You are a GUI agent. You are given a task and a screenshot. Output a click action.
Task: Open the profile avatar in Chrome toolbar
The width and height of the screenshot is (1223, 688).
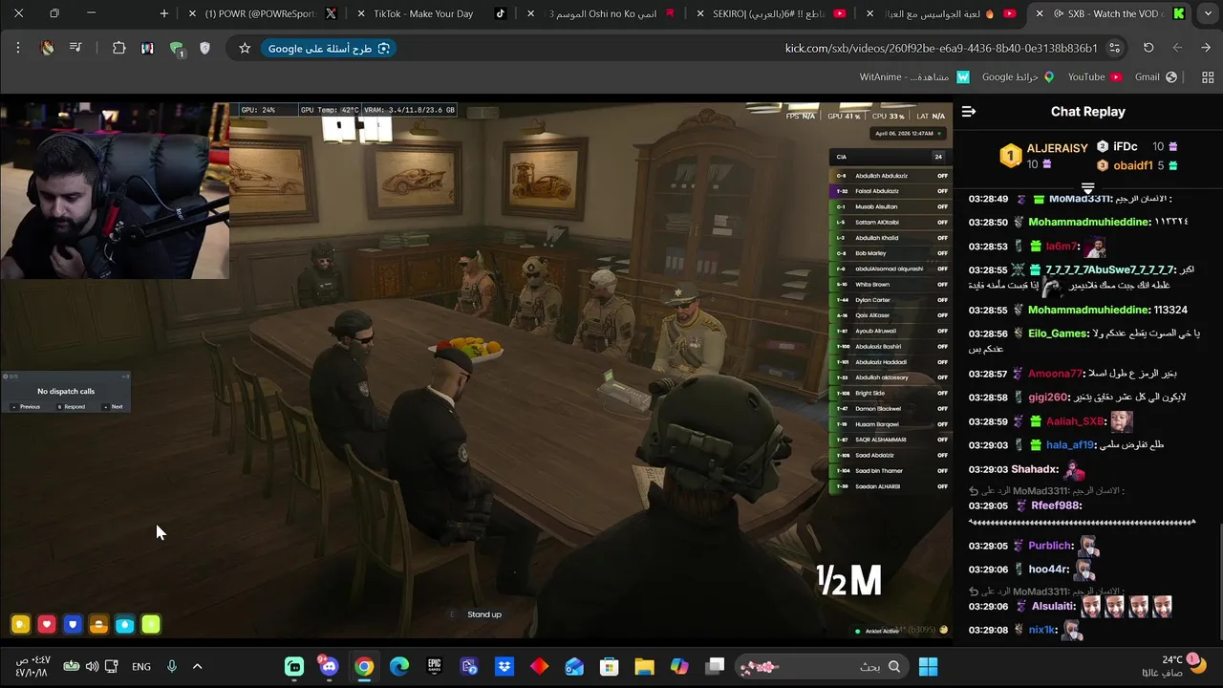pyautogui.click(x=48, y=48)
